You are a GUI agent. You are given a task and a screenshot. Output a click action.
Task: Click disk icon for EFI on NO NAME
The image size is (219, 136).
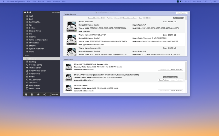click(x=69, y=88)
